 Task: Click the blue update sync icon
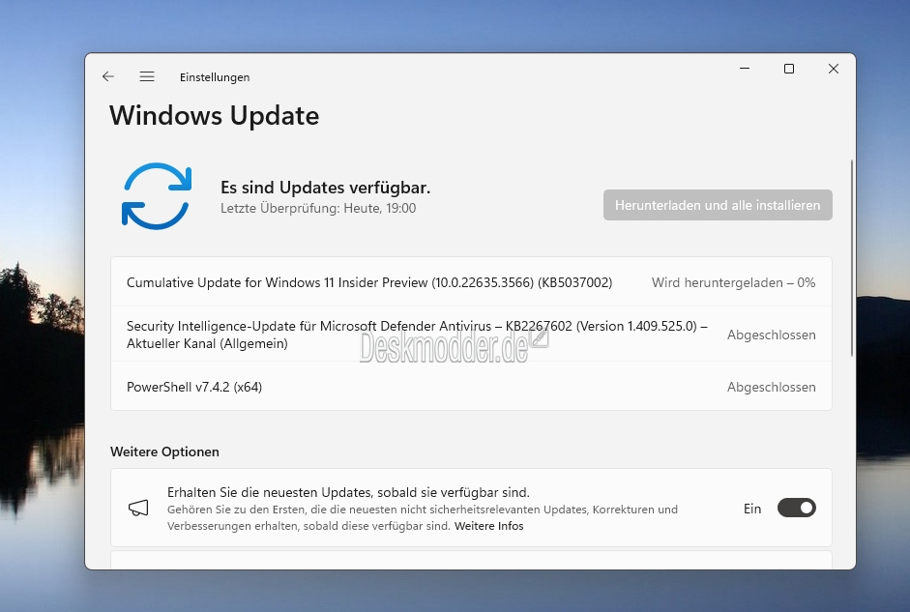click(x=157, y=196)
